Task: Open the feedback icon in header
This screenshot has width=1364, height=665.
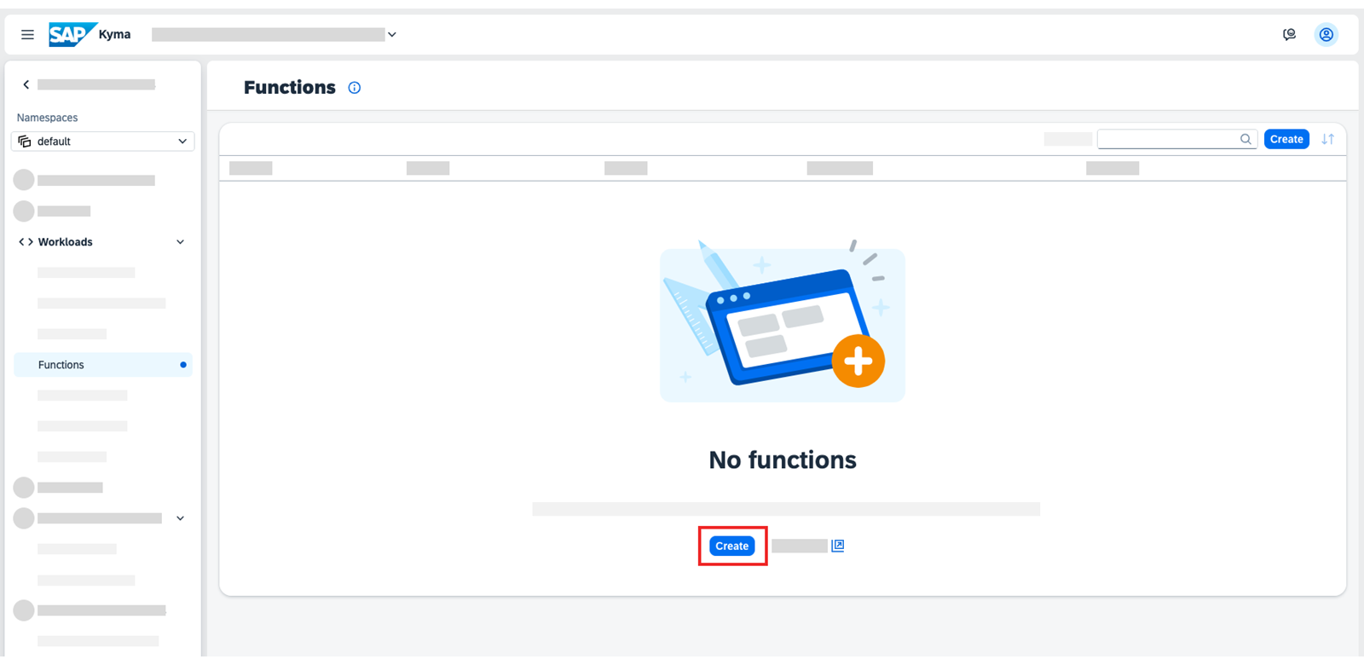Action: click(1289, 35)
